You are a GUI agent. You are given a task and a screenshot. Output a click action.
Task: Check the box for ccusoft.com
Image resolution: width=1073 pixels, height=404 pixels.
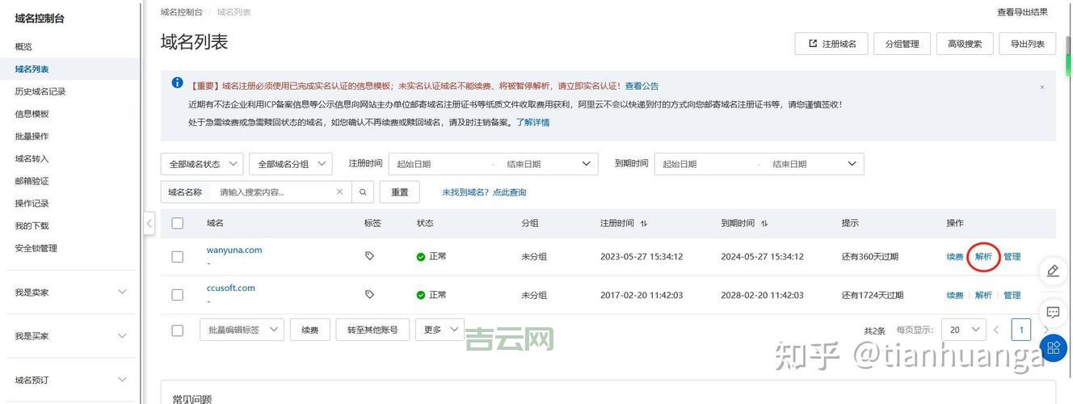tap(178, 295)
